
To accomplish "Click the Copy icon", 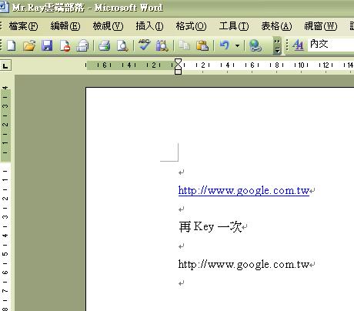I will click(x=184, y=45).
